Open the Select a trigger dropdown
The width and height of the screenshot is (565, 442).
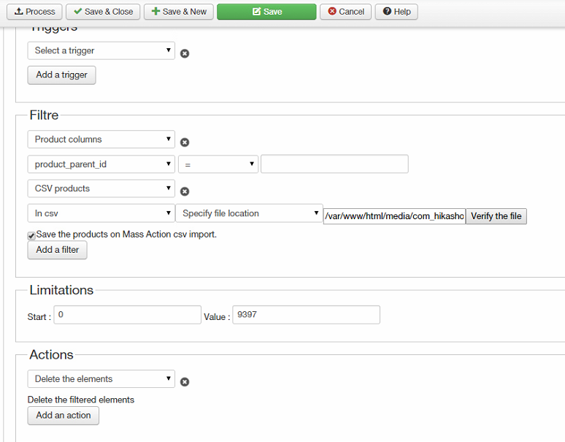coord(101,50)
